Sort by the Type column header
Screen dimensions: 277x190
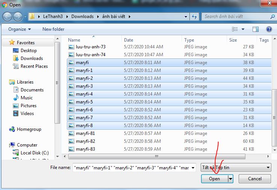pyautogui.click(x=189, y=40)
